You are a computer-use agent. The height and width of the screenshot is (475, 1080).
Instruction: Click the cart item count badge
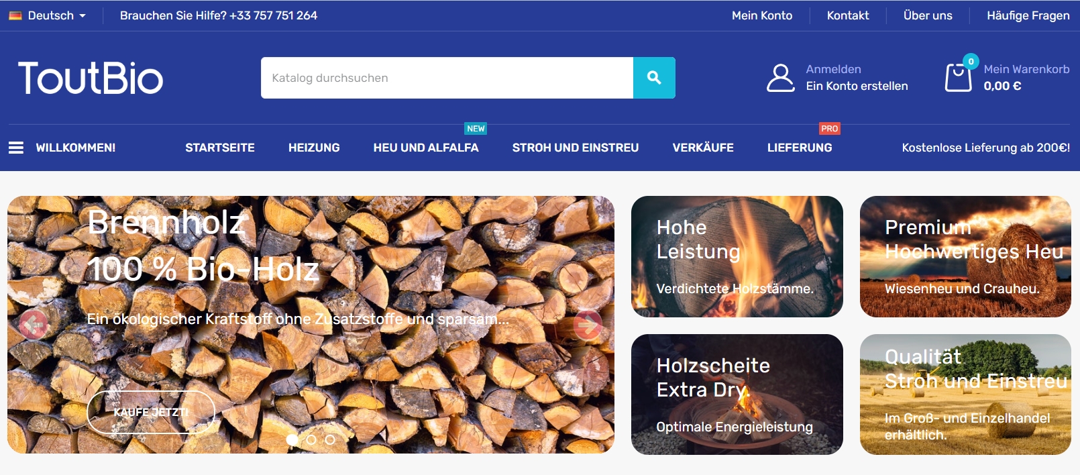pos(971,62)
